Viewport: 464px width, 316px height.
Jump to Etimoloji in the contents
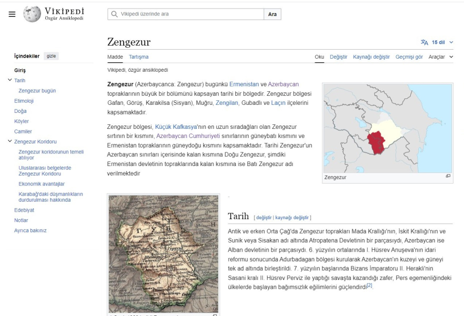(24, 101)
